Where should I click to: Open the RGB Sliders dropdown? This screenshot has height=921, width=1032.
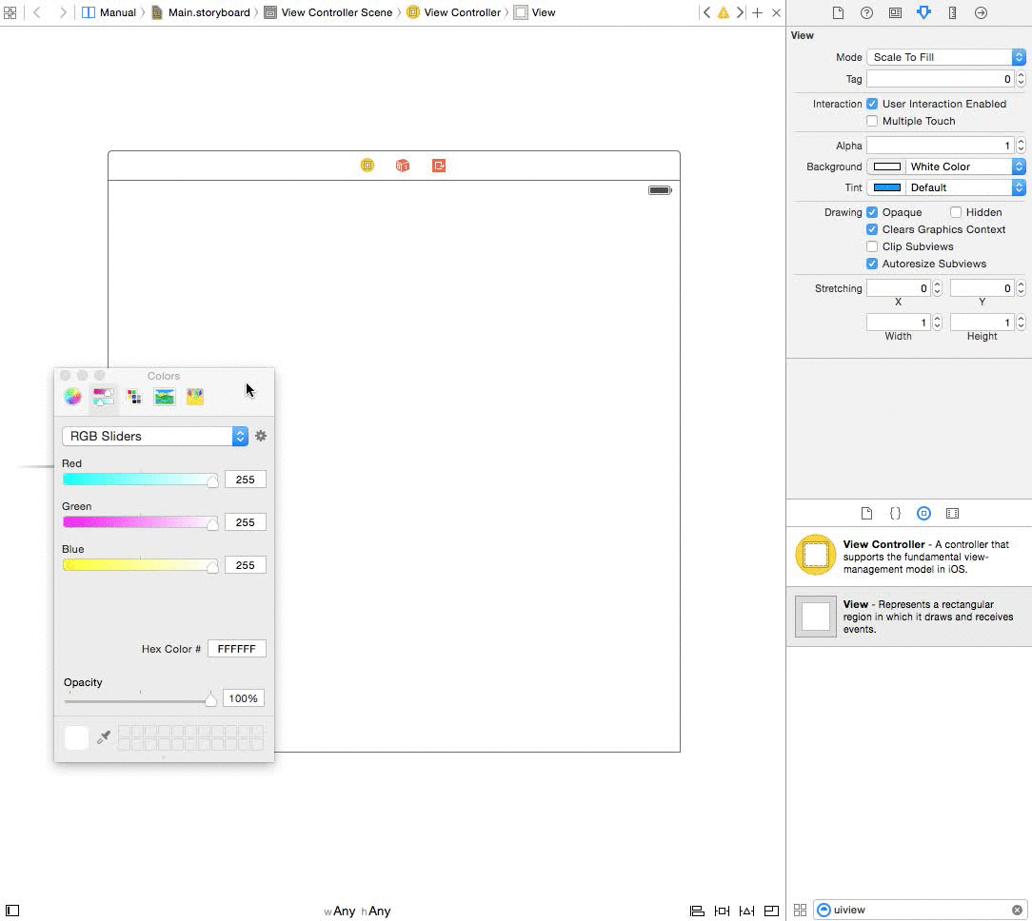(x=155, y=436)
